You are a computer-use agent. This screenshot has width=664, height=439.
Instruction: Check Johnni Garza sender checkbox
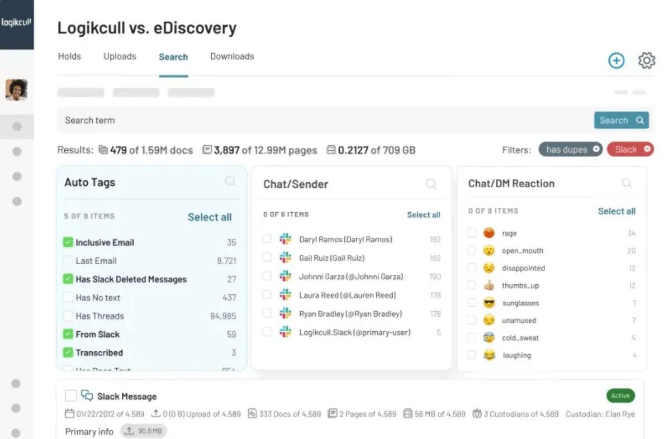tap(267, 276)
